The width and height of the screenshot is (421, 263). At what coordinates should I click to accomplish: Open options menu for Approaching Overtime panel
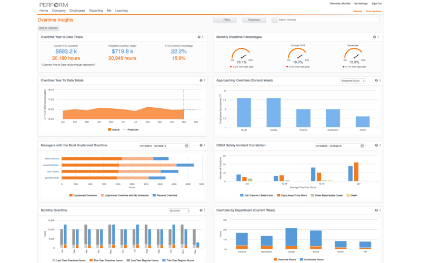pos(379,80)
